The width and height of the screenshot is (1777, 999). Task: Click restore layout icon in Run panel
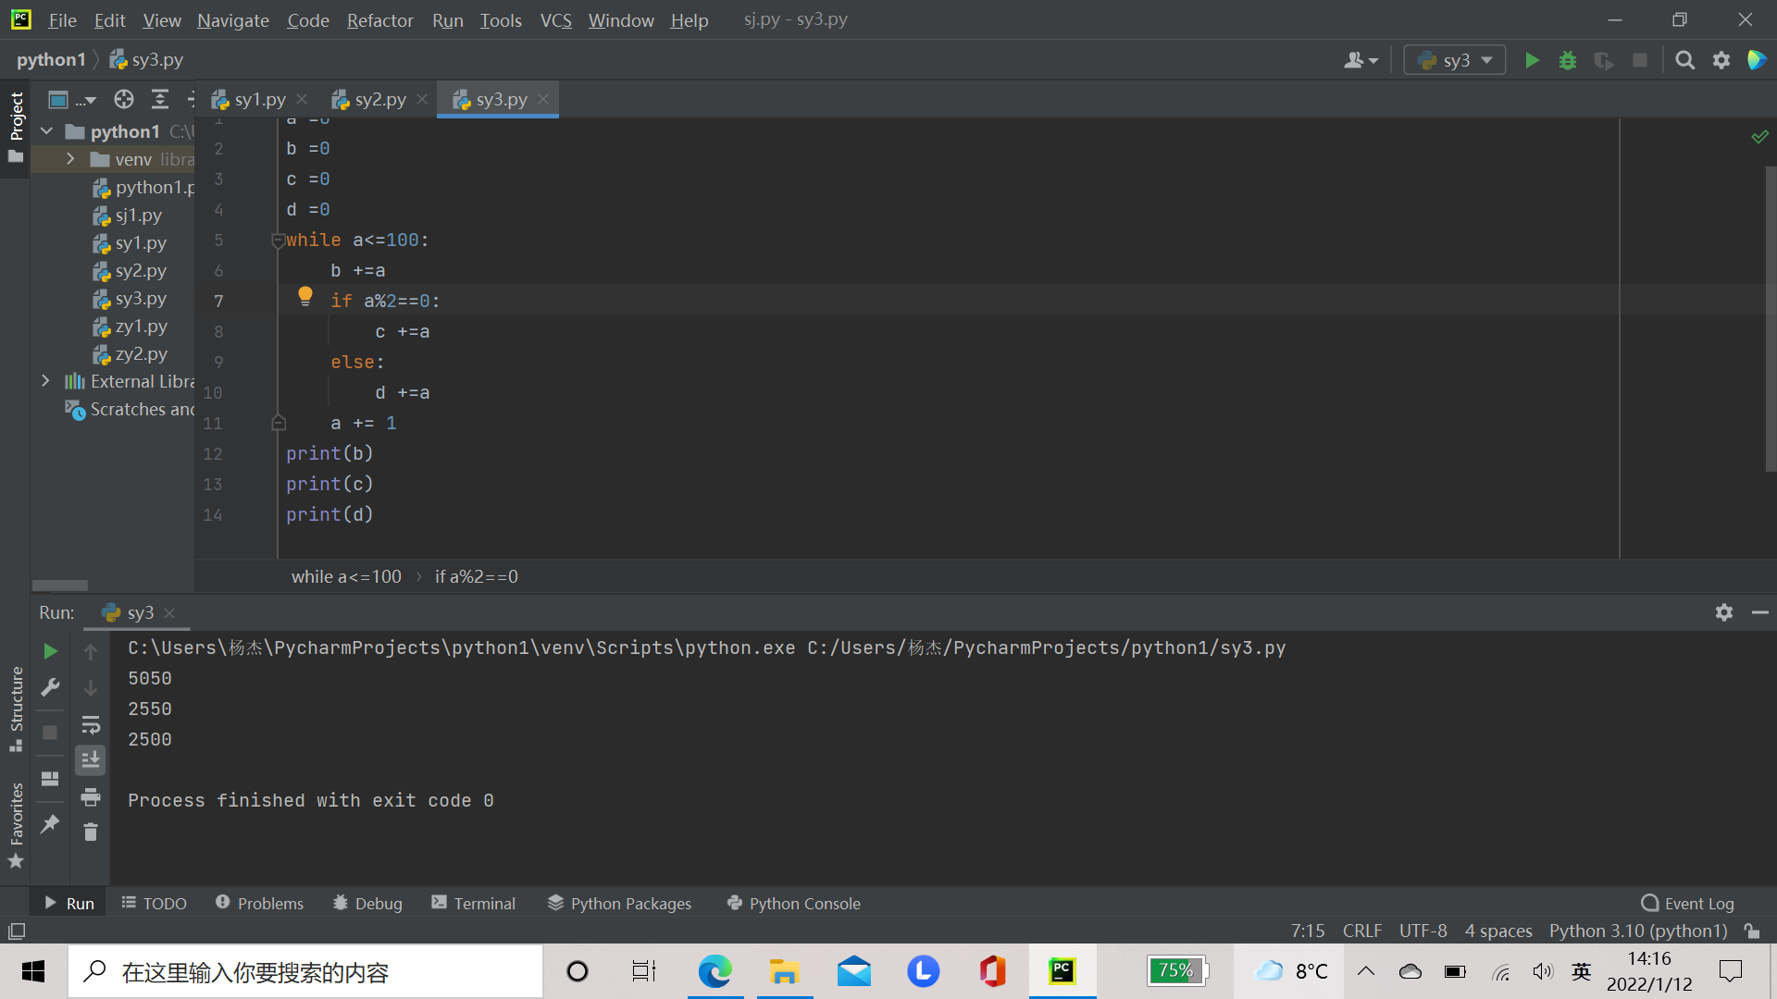50,778
